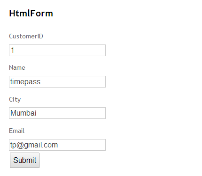Viewport: 202px width, 176px height.
Task: Select the City input field
Action: 57,113
